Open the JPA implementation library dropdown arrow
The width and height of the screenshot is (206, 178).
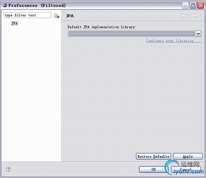(x=198, y=34)
